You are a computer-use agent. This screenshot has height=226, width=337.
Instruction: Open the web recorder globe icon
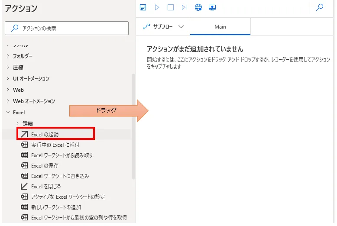point(198,7)
